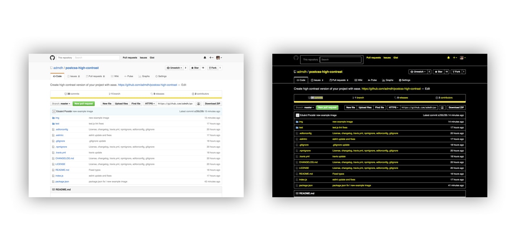The width and height of the screenshot is (516, 251).
Task: Click README.md header icon in the light screenshot
Action: point(53,189)
